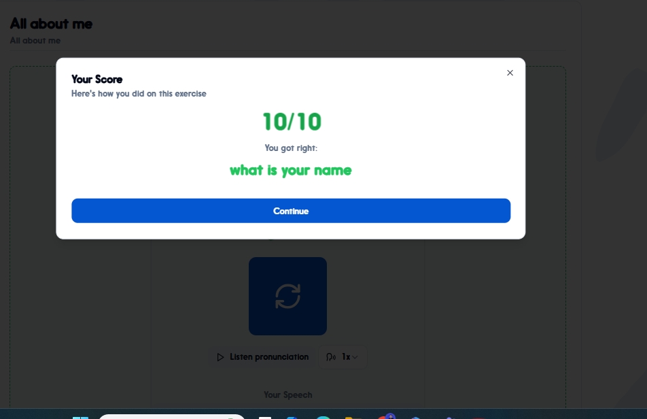Screen dimensions: 647x419
Task: Click the ear icon in the speed selector
Action: [330, 357]
